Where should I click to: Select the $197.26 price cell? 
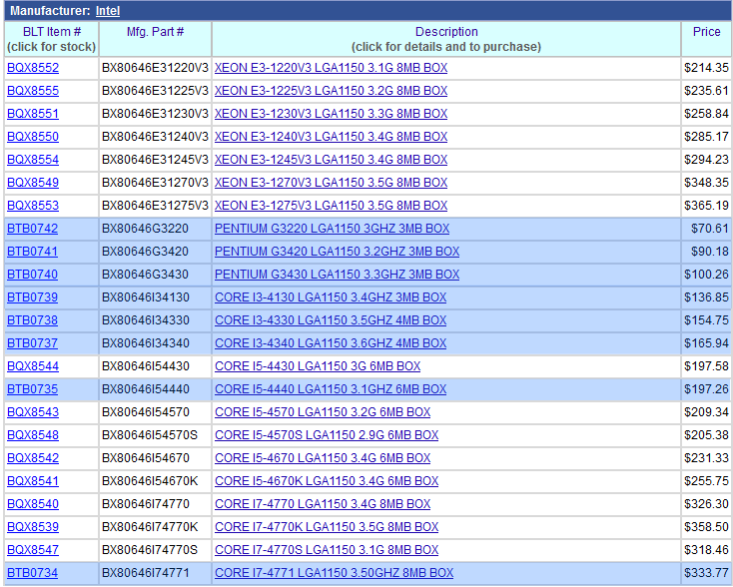[x=706, y=389]
